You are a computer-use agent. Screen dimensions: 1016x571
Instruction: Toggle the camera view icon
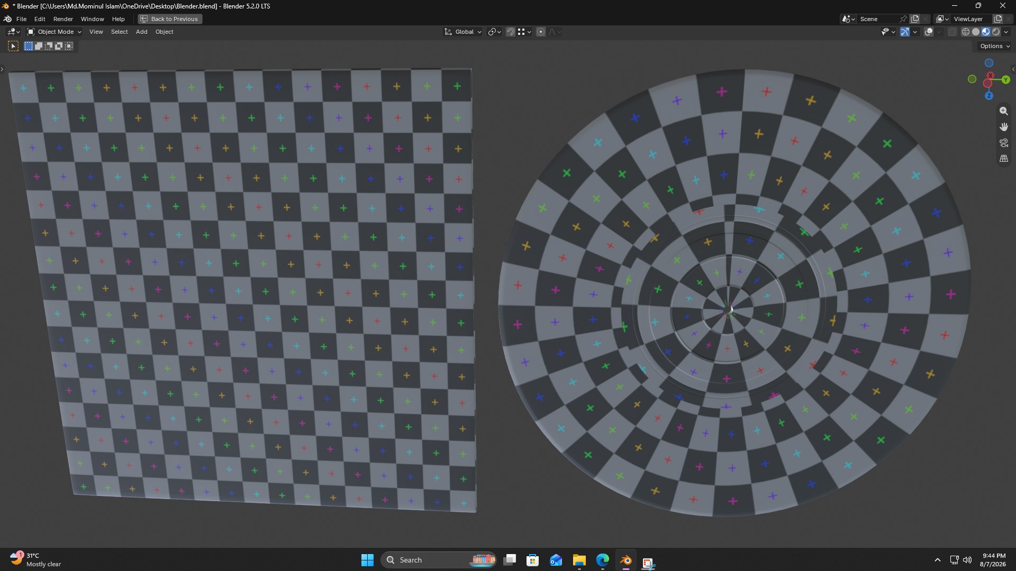tap(1003, 143)
